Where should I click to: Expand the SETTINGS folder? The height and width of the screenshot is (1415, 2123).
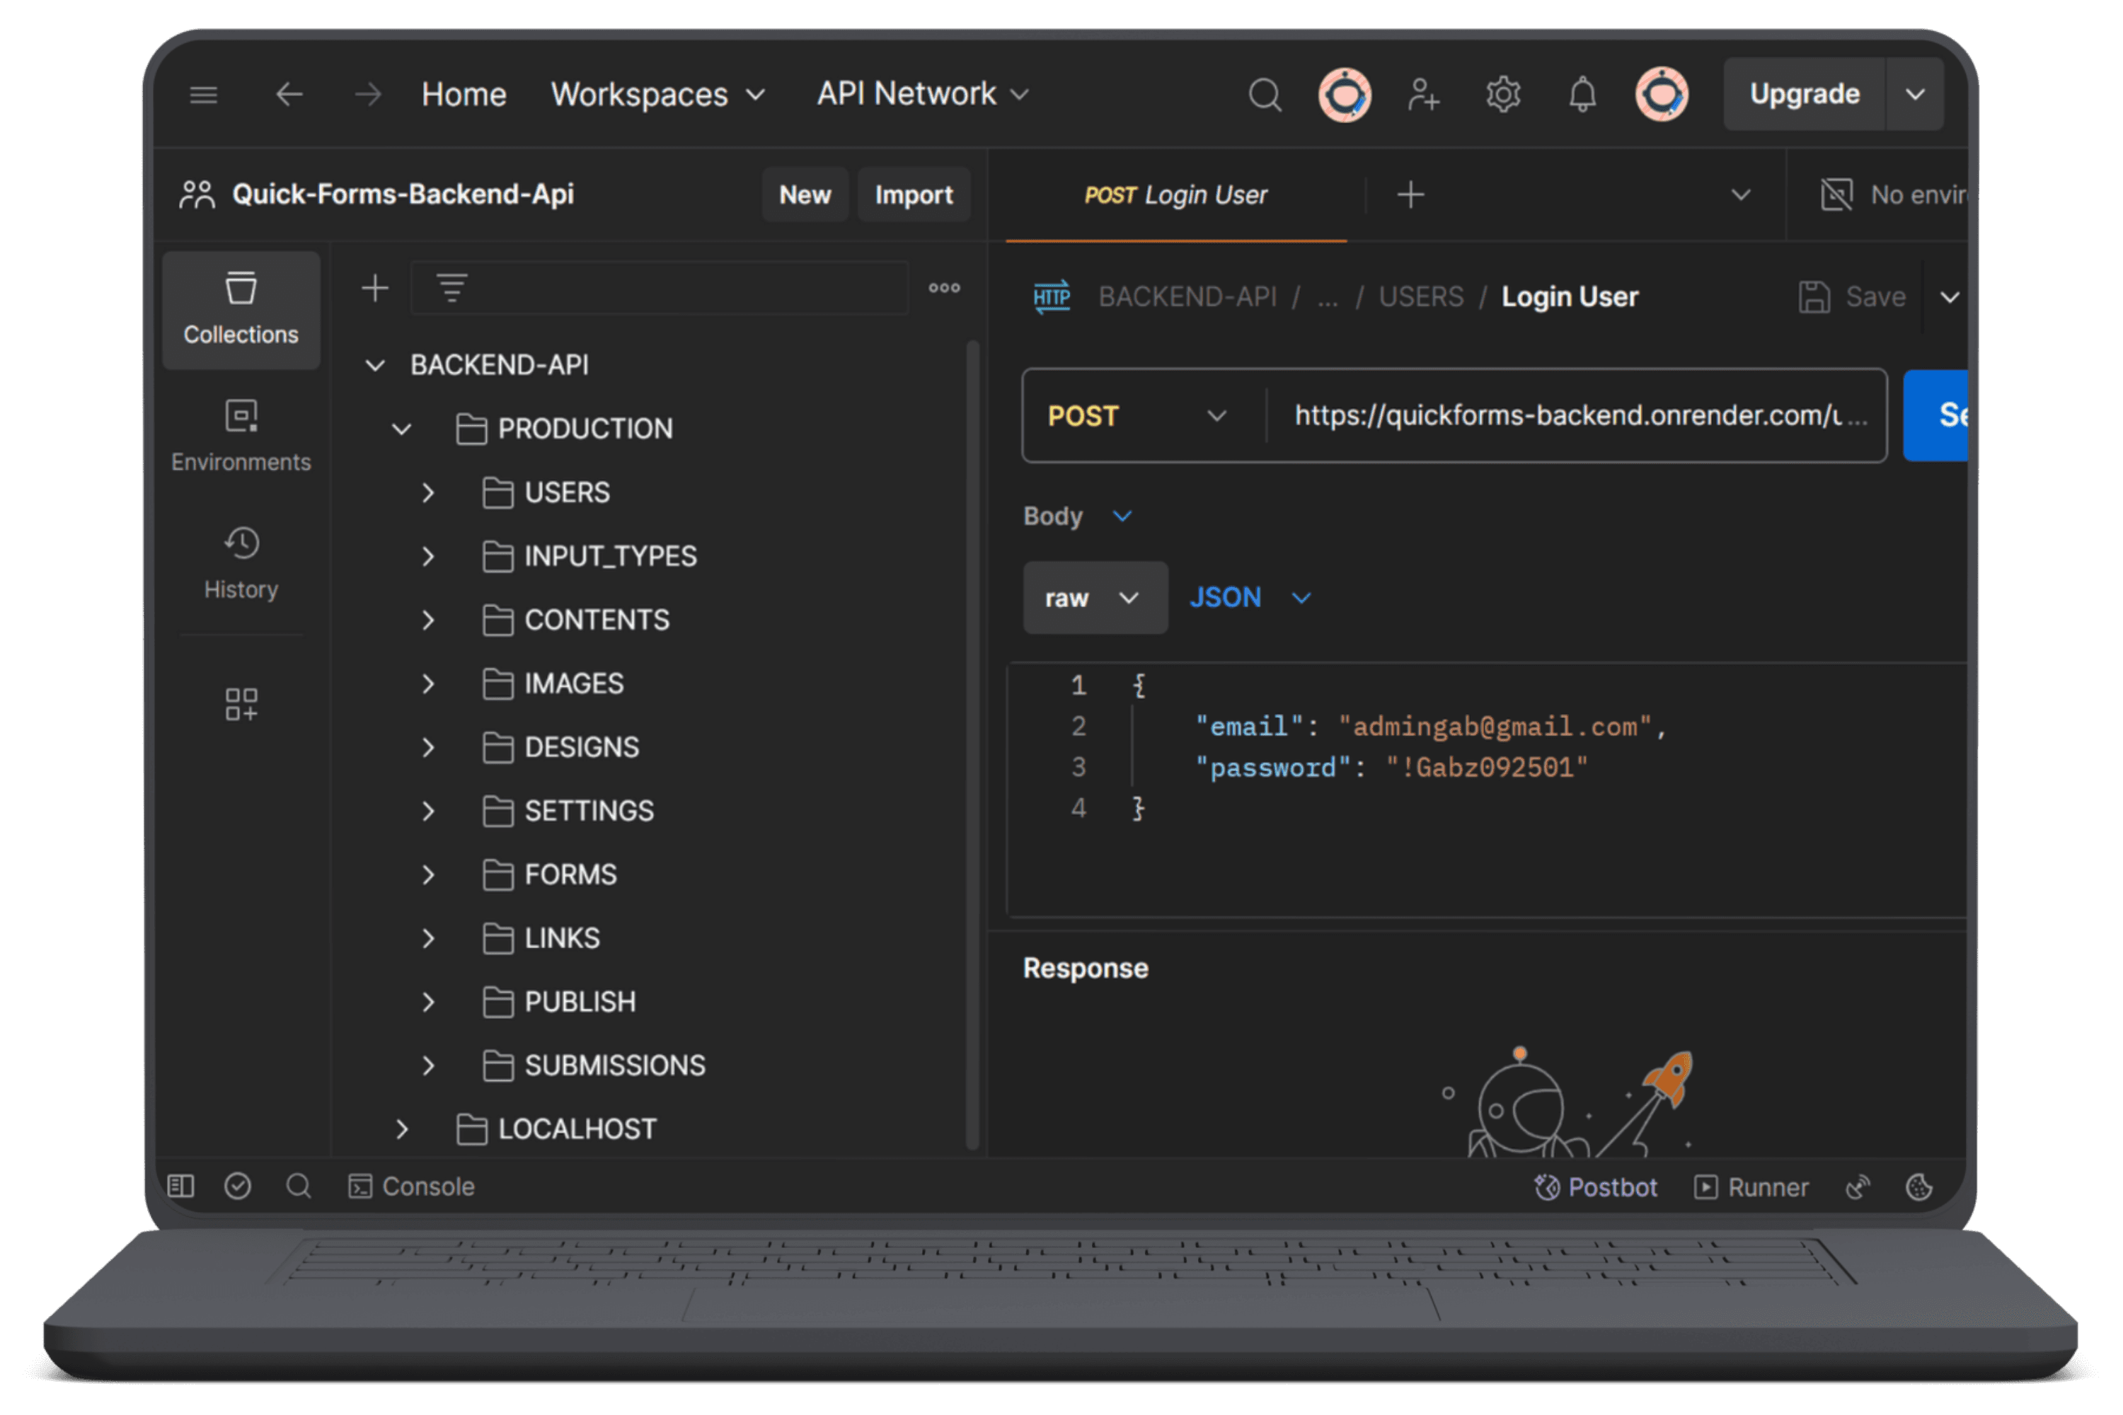pyautogui.click(x=428, y=812)
